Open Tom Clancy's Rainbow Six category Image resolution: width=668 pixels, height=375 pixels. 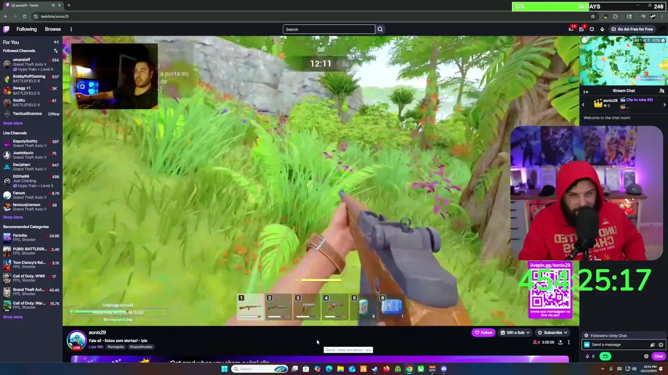31,265
